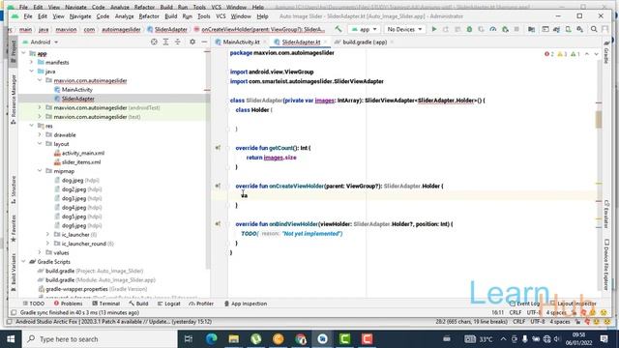Click the Sync Project with Gradle icon
Screen dimensions: 619x348
[557, 29]
